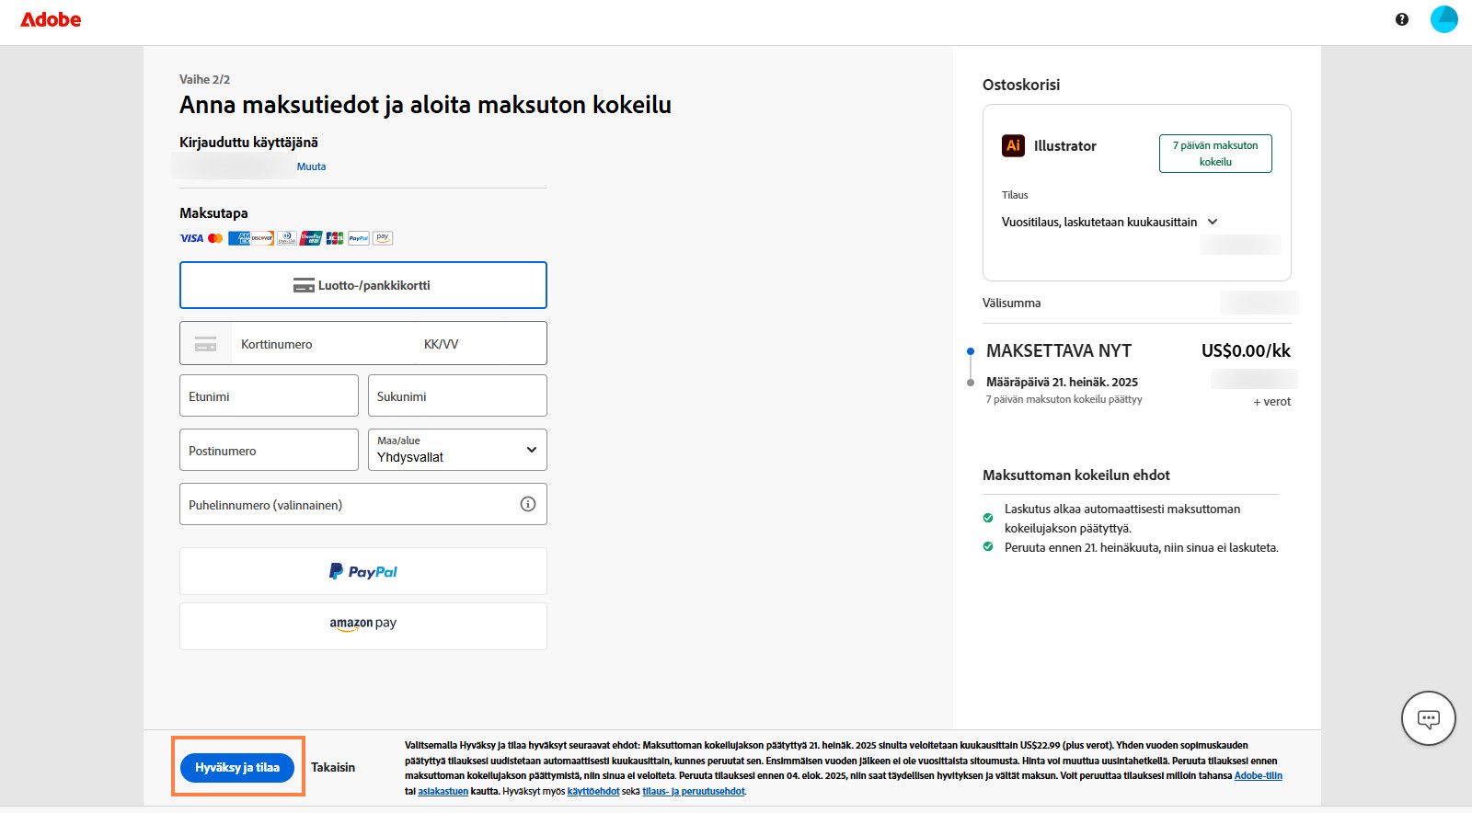
Task: Click the Hyväksy ja tilaa button
Action: point(237,767)
